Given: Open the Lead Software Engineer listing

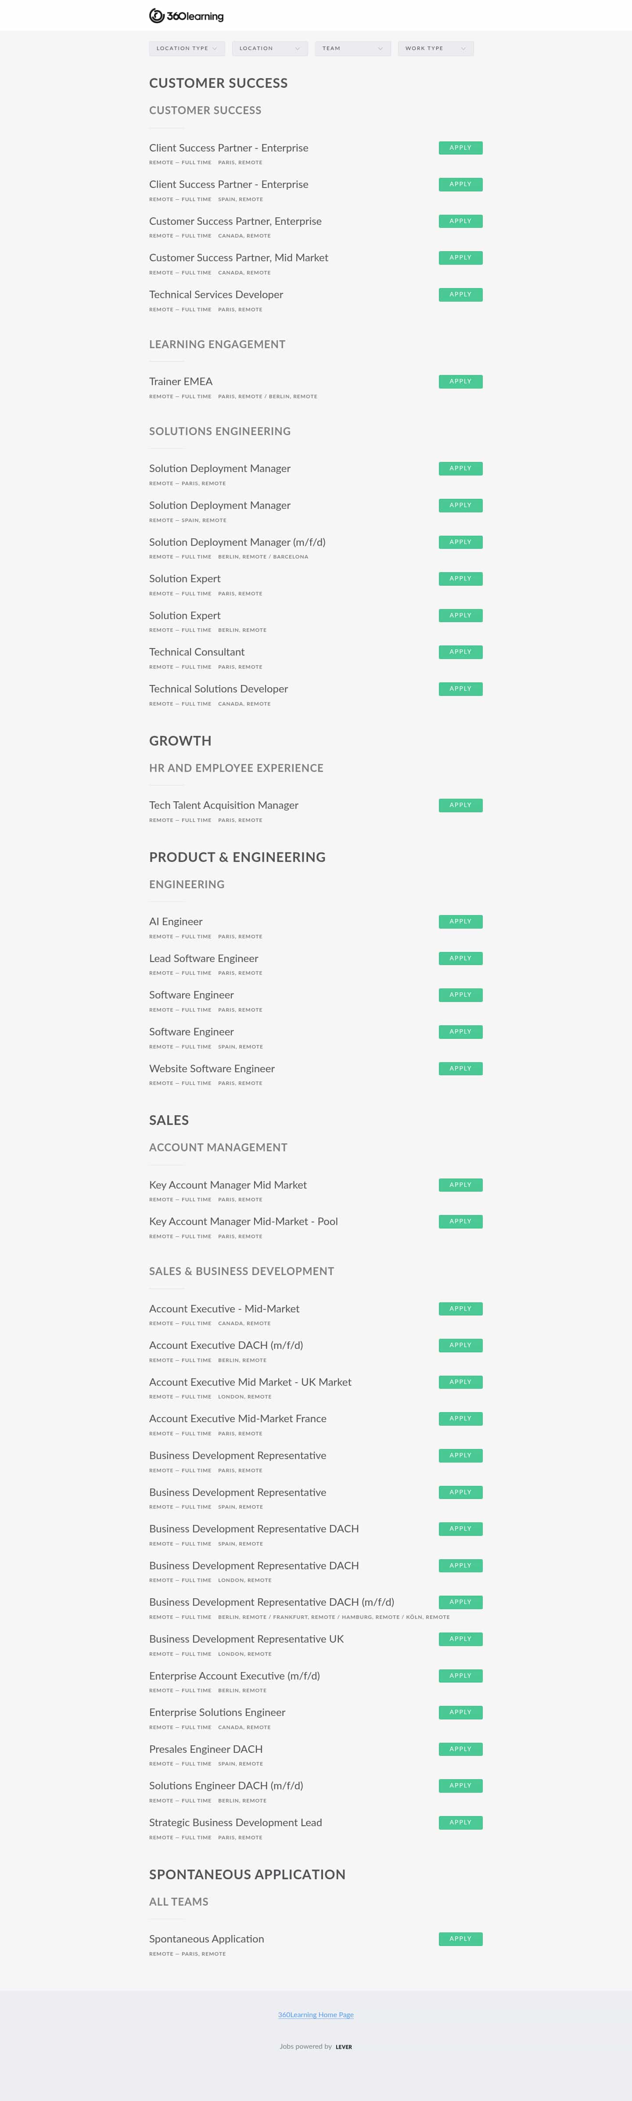Looking at the screenshot, I should tap(204, 959).
